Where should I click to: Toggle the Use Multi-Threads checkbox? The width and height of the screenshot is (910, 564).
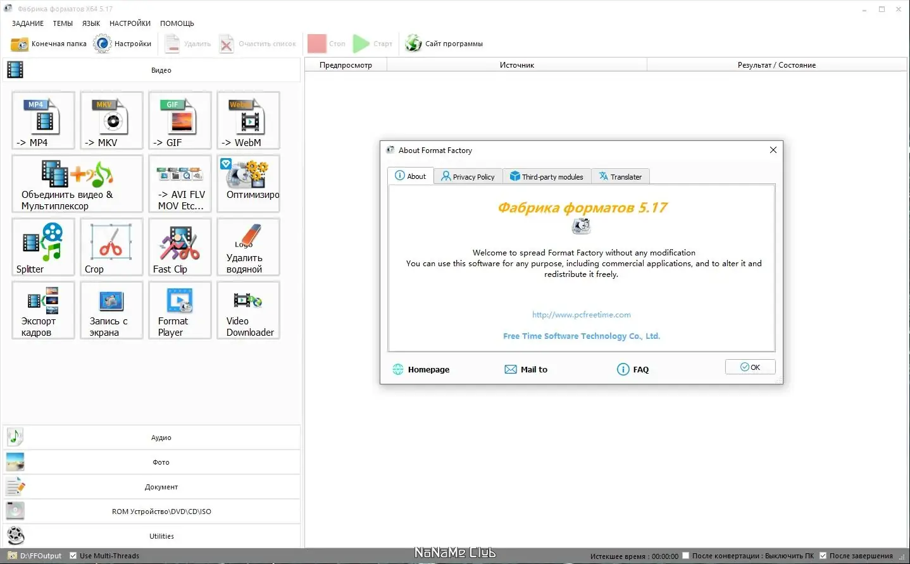[73, 556]
